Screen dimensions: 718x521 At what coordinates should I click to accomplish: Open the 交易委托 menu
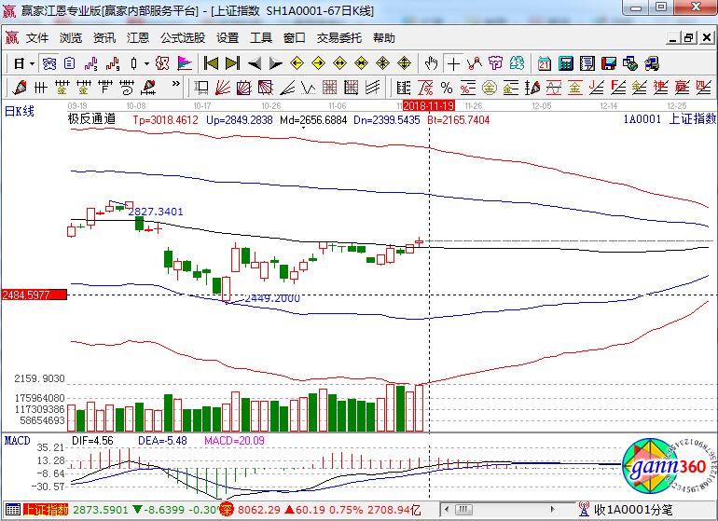pyautogui.click(x=339, y=38)
